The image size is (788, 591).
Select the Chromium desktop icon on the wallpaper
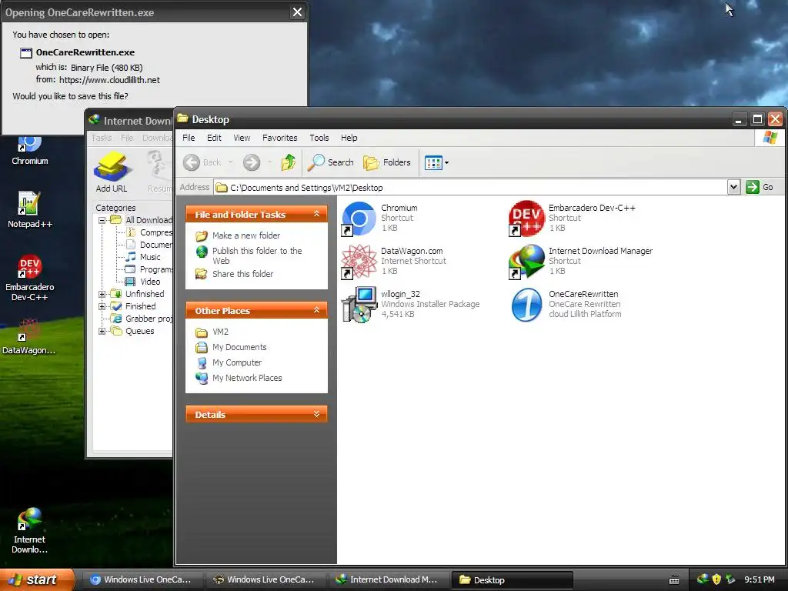click(30, 151)
